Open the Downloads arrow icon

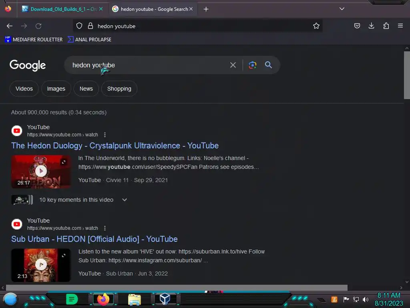click(x=371, y=26)
